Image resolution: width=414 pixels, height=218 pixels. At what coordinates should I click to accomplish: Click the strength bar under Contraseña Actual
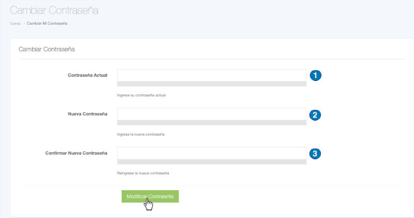(x=212, y=84)
